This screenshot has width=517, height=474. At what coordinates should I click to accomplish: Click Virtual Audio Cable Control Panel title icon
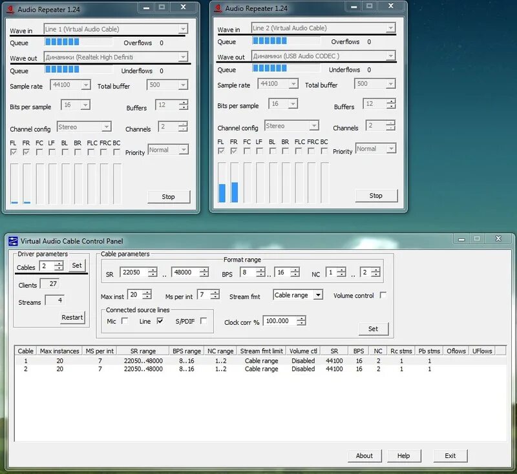point(13,241)
